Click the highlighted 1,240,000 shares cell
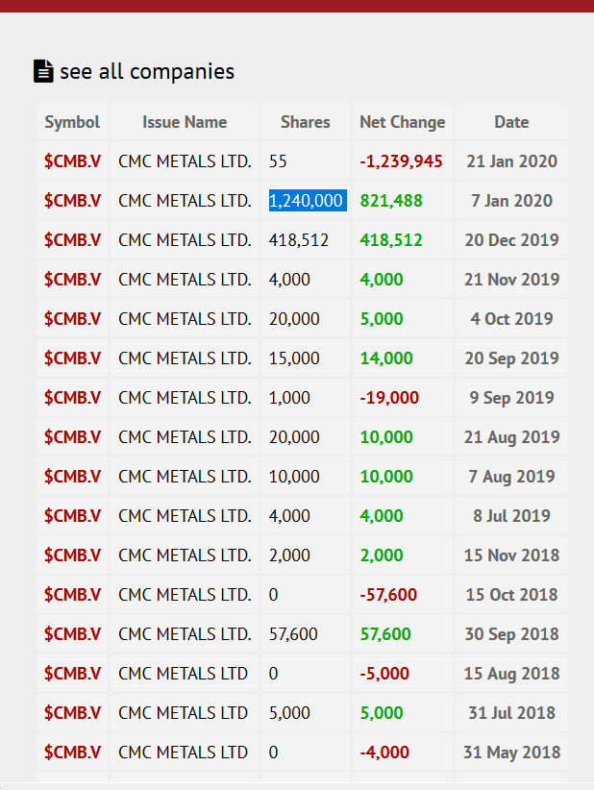594x790 pixels. point(307,201)
